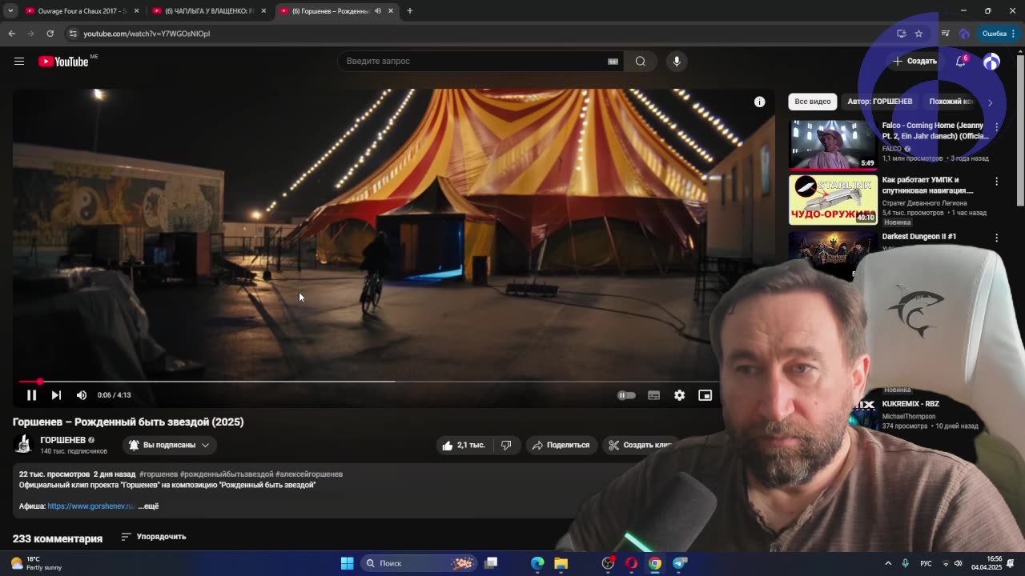1025x576 pixels.
Task: Click the address bar URL
Action: coord(147,34)
